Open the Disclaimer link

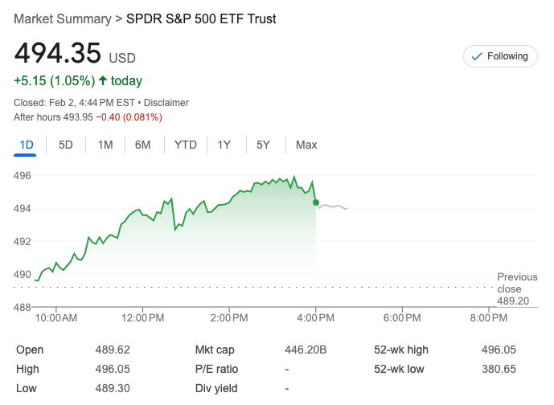166,103
